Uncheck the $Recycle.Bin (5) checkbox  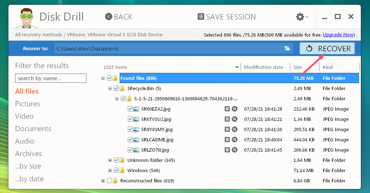(x=116, y=88)
